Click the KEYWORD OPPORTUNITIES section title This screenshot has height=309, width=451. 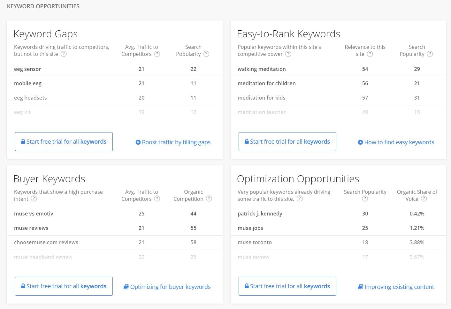(43, 6)
